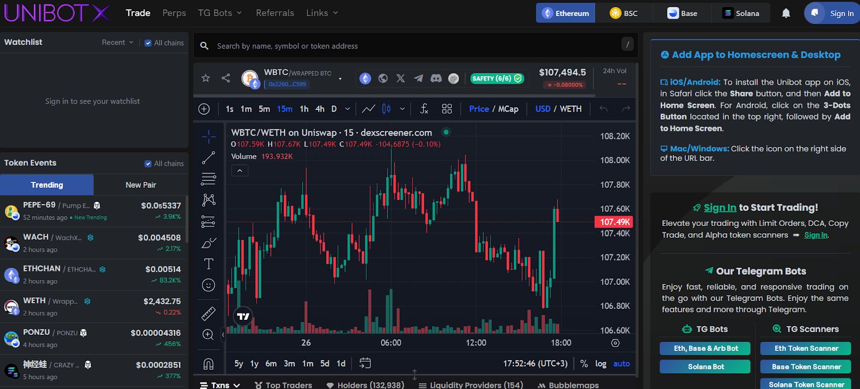Screen dimensions: 860x389
Task: Select the candlestick chart style icon
Action: point(386,109)
